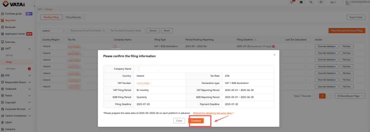Click the Copyright icon in sidebar
Screen dimensions: 370x132
[3, 102]
